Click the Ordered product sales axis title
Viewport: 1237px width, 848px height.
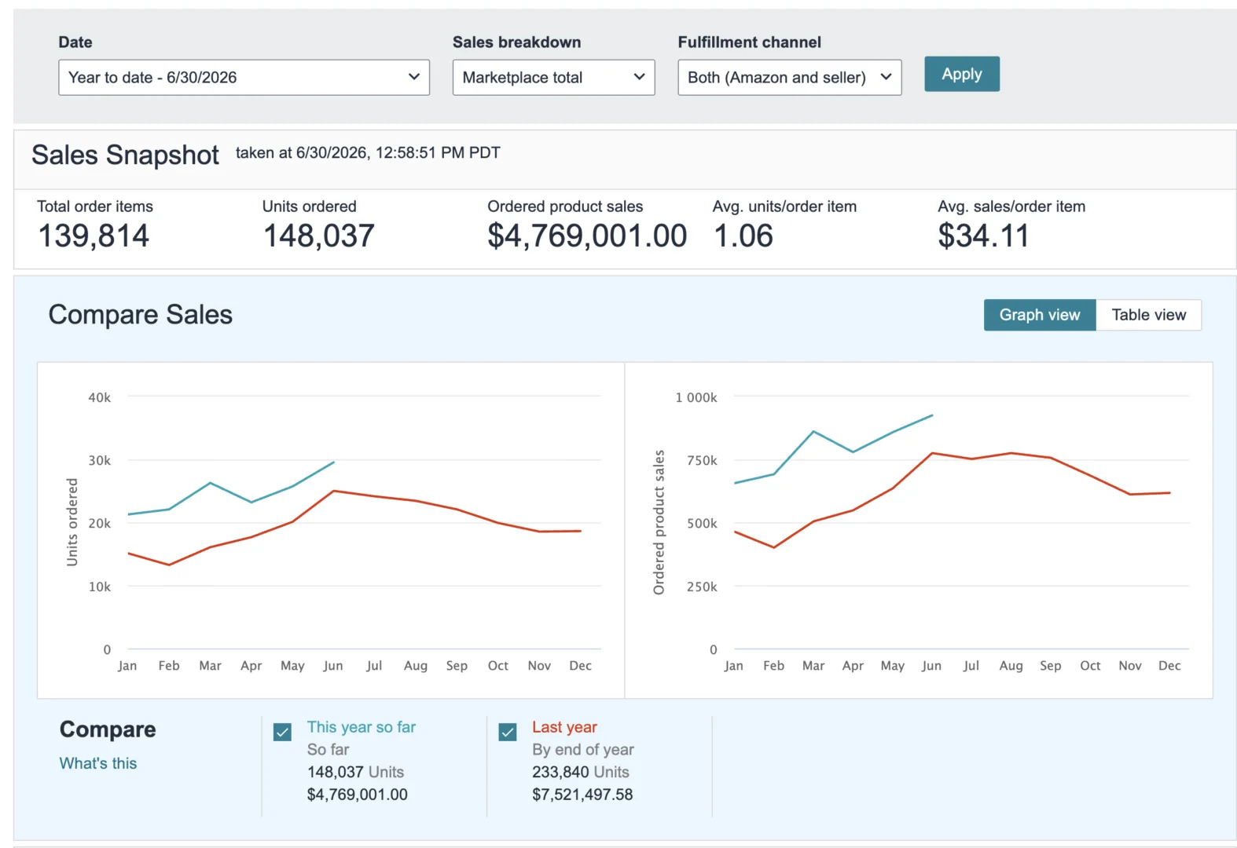pyautogui.click(x=659, y=522)
